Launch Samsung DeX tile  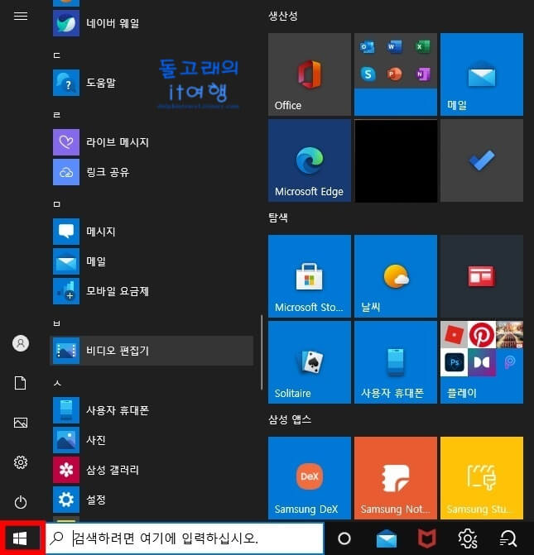click(x=310, y=478)
